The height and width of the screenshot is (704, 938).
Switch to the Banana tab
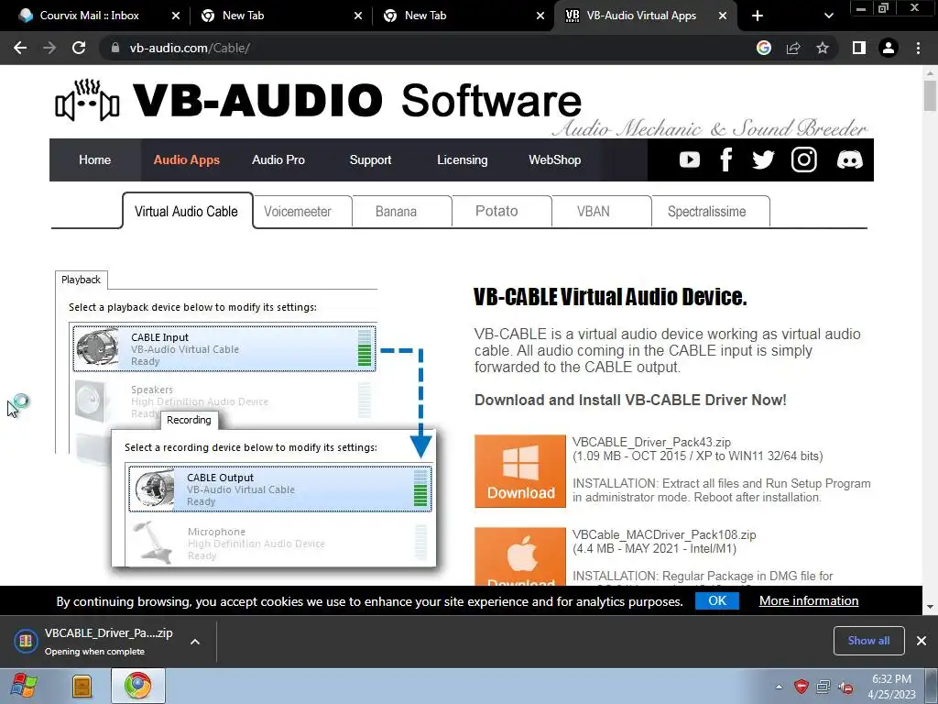coord(402,212)
